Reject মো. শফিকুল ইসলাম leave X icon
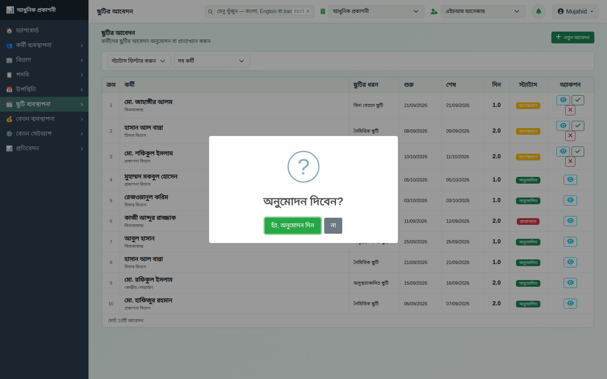 coord(570,161)
